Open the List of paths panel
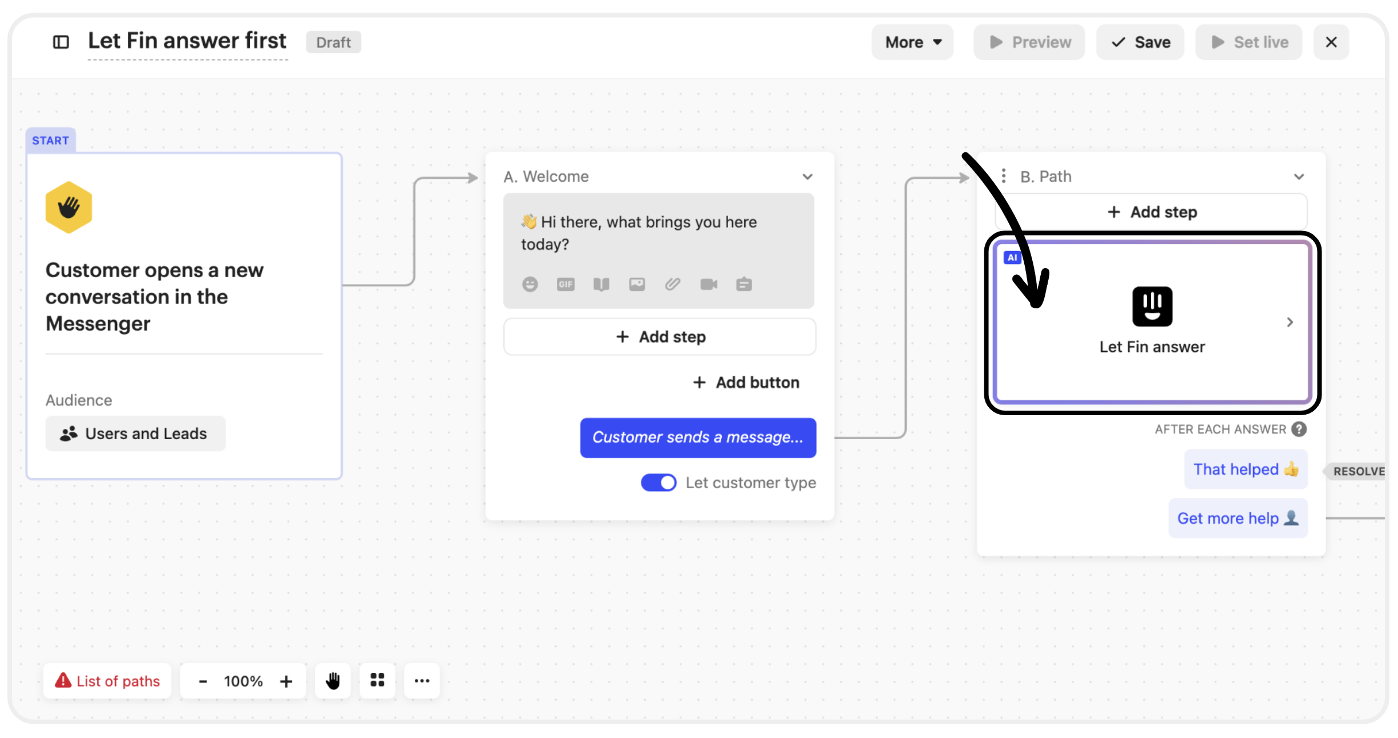 [x=107, y=680]
